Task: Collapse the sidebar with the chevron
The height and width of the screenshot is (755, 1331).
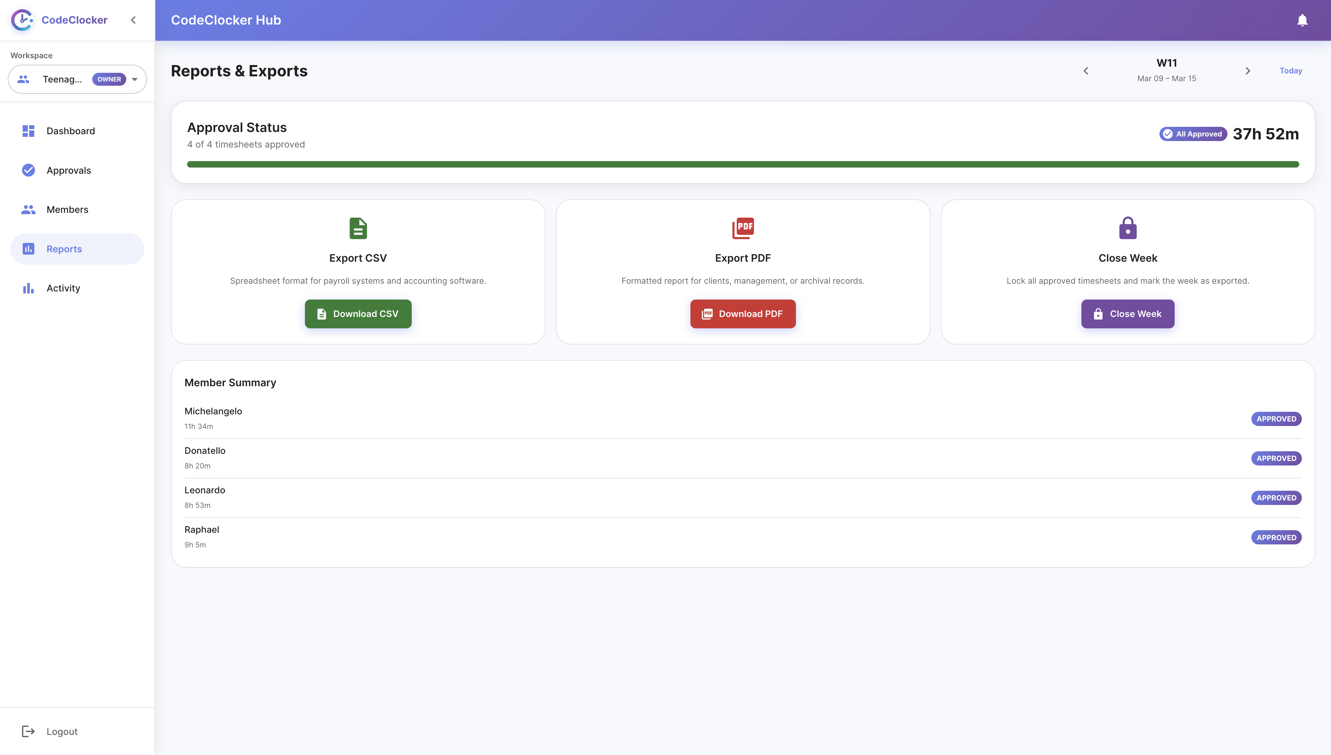Action: [x=133, y=20]
